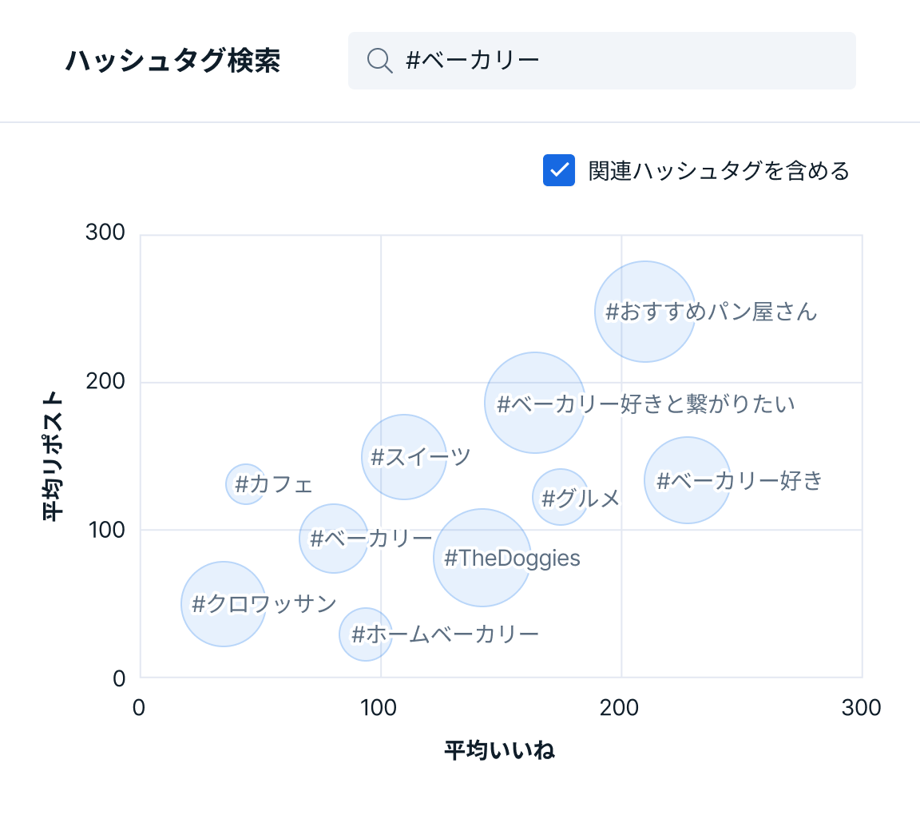Select the #ベーカリー好きと繋がりたい bubble
Screen dimensions: 920x831
535,403
